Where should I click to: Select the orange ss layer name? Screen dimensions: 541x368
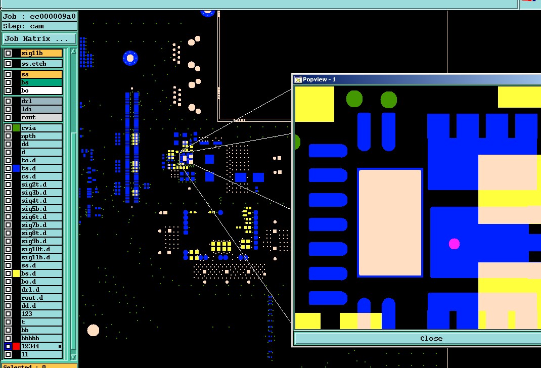pyautogui.click(x=41, y=74)
